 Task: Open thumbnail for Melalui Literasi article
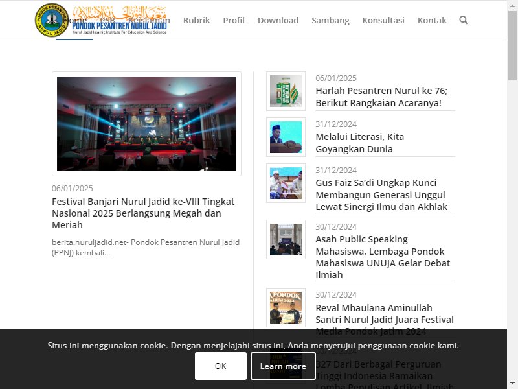click(286, 137)
